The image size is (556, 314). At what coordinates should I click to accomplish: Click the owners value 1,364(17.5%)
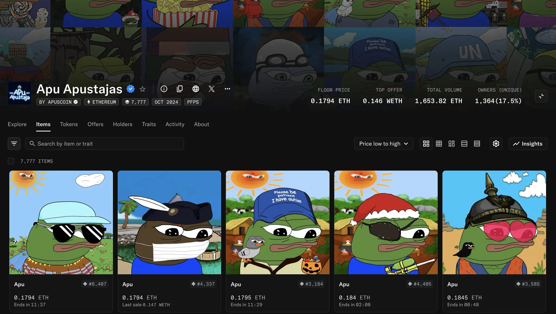pos(498,101)
